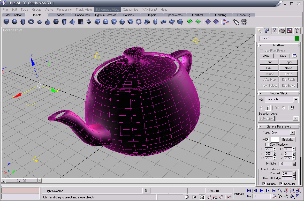
Task: Create a Box primitive from the toolbar
Action: tap(6, 22)
